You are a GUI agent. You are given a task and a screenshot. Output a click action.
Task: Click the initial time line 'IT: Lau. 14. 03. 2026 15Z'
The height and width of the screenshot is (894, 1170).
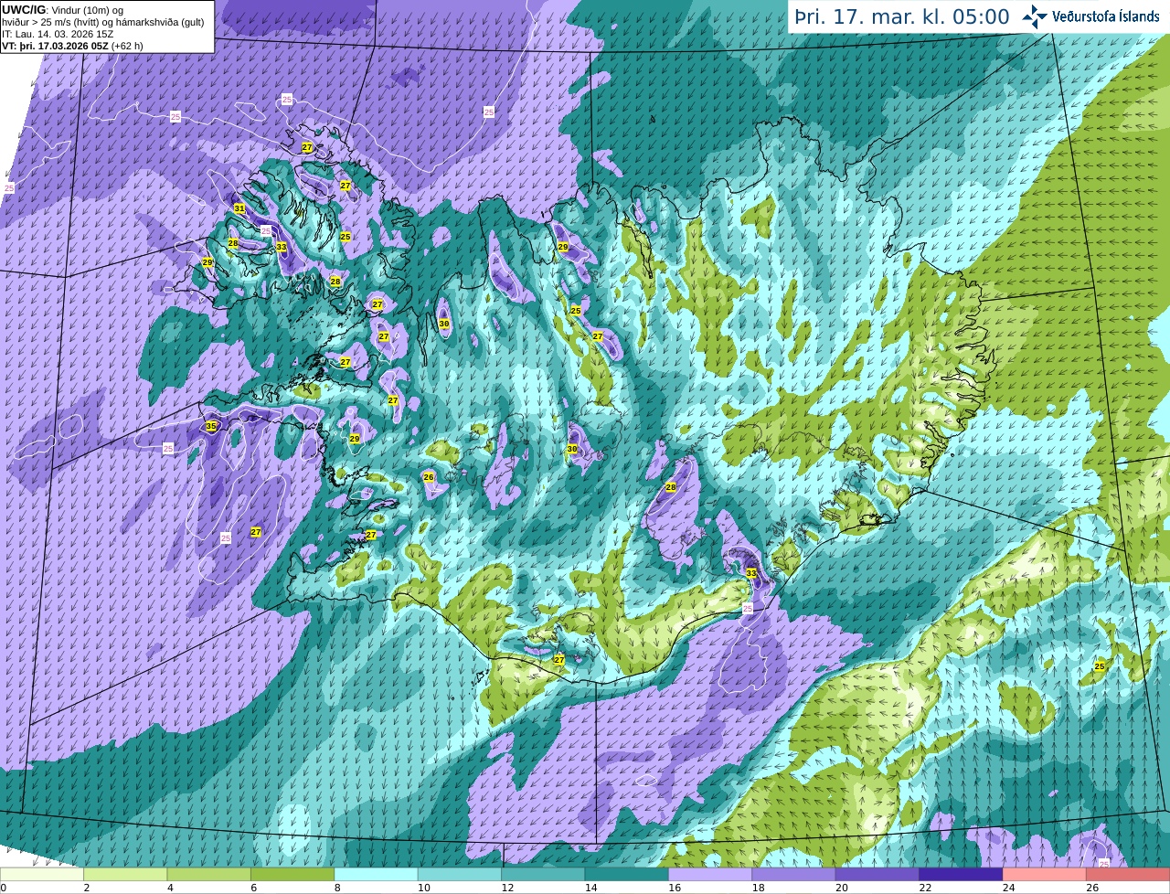[x=58, y=34]
